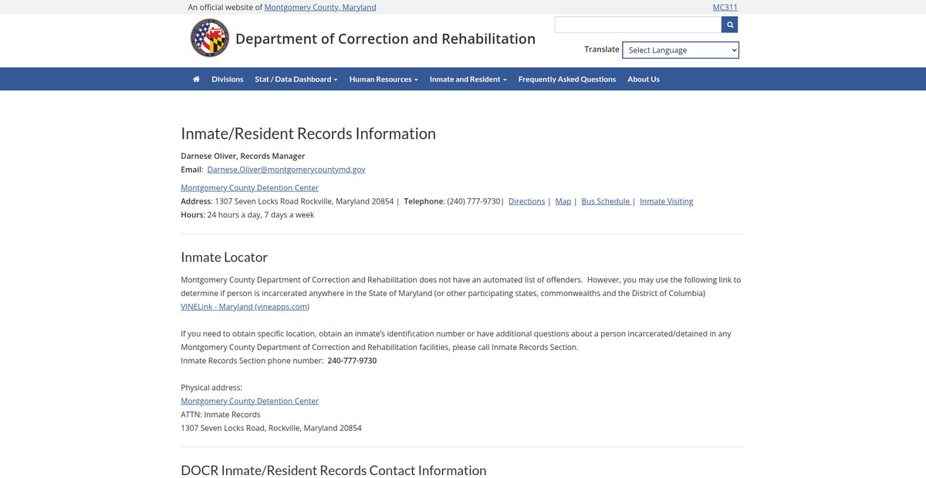
Task: Open the MC311 link
Action: (x=725, y=7)
